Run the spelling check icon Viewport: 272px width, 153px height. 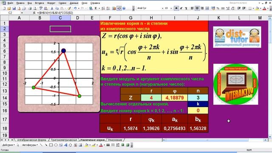(41, 8)
